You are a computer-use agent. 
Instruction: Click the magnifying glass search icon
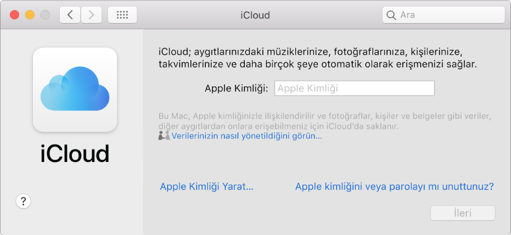coord(390,15)
